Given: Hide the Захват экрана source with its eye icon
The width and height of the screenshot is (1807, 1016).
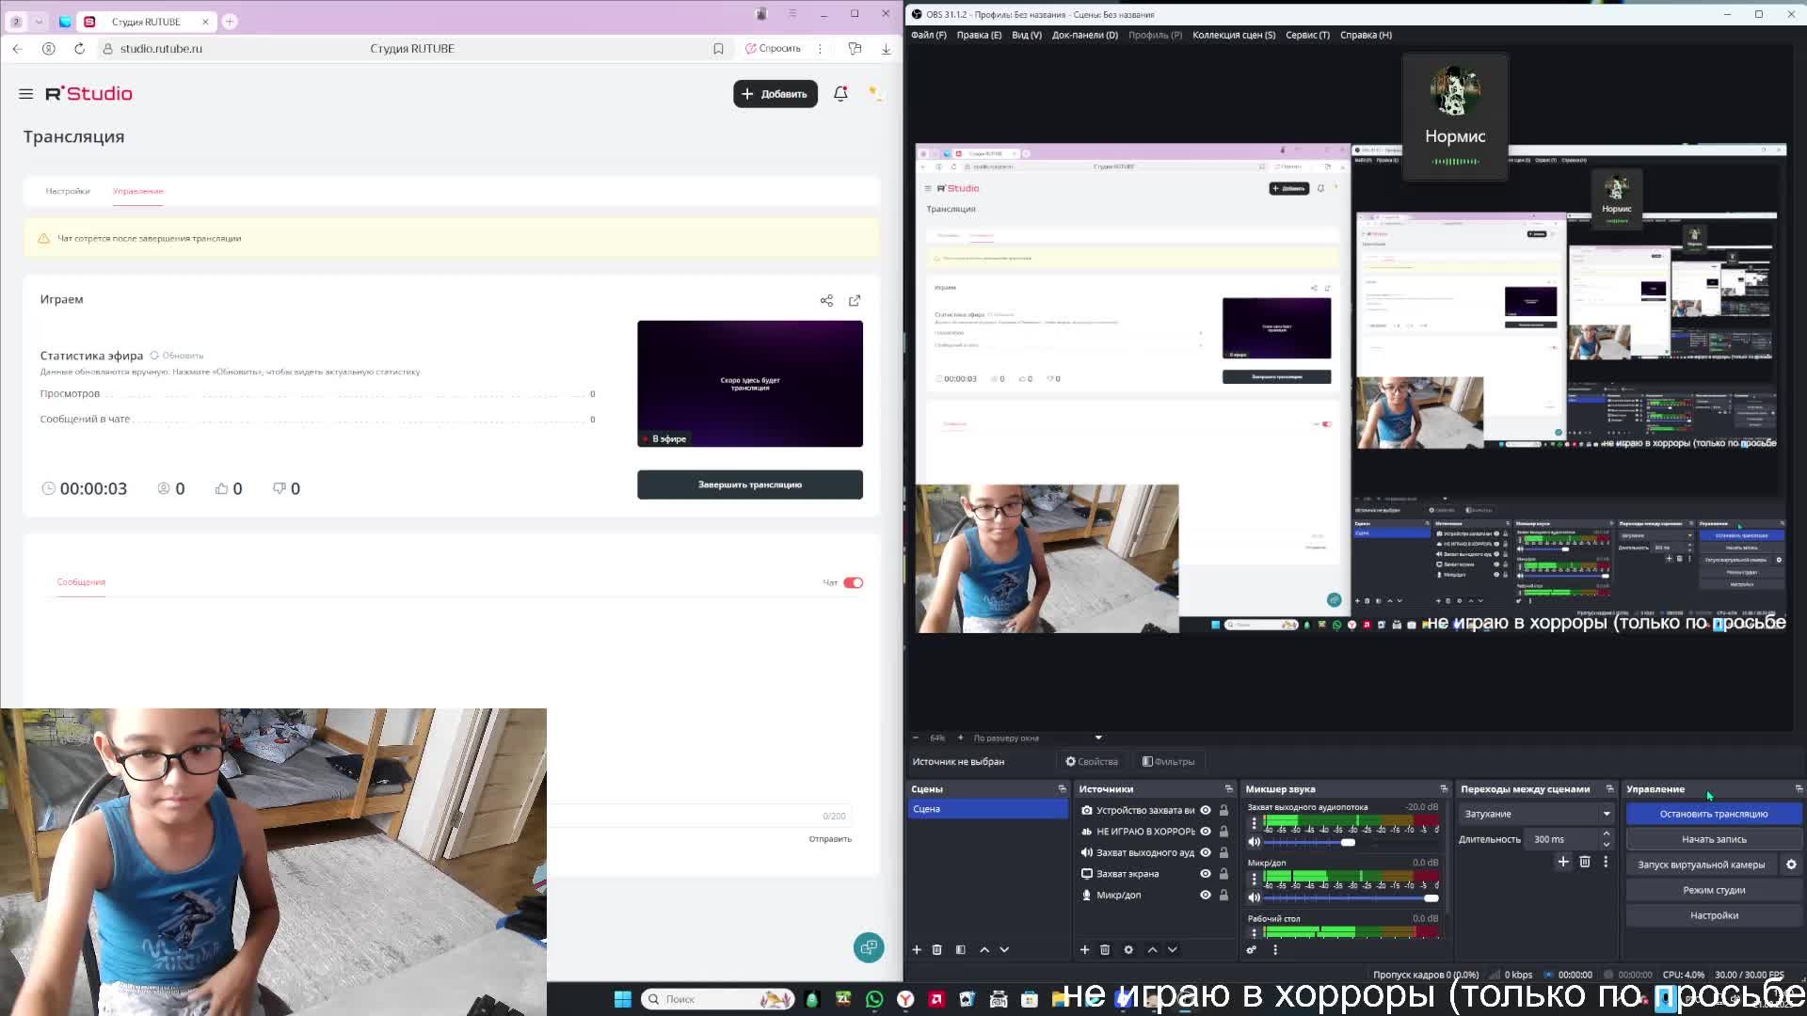Looking at the screenshot, I should point(1205,874).
